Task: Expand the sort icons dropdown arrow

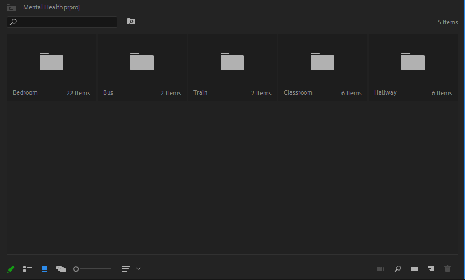Action: 138,269
